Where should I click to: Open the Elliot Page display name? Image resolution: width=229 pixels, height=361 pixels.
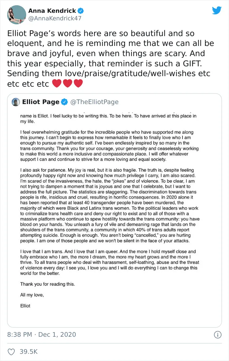[x=41, y=102]
